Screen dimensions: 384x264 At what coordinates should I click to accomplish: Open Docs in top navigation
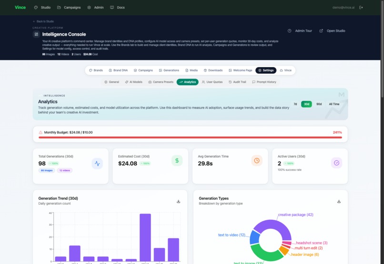coord(117,7)
